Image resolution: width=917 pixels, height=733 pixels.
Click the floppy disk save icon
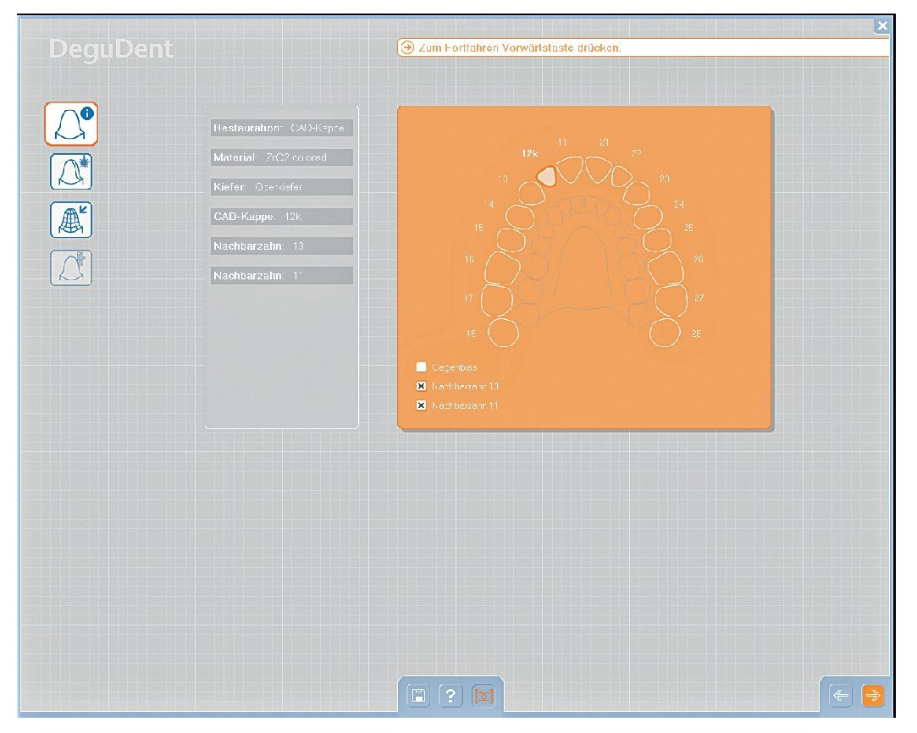(418, 696)
